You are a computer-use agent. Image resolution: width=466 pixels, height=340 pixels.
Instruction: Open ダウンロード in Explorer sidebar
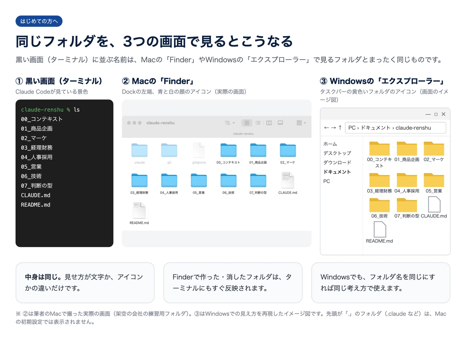click(x=337, y=163)
